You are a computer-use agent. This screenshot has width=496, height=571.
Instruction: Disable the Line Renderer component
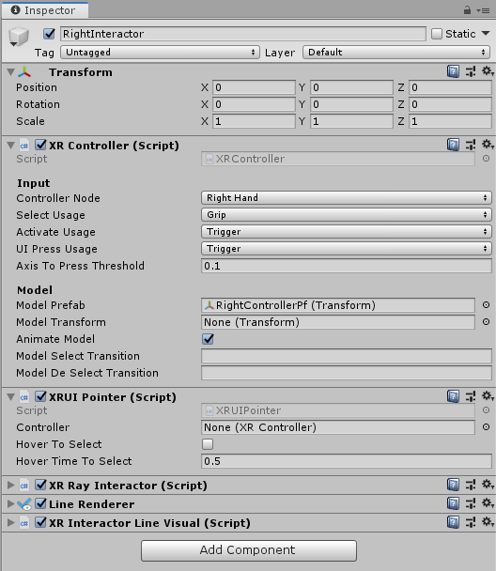tap(40, 503)
